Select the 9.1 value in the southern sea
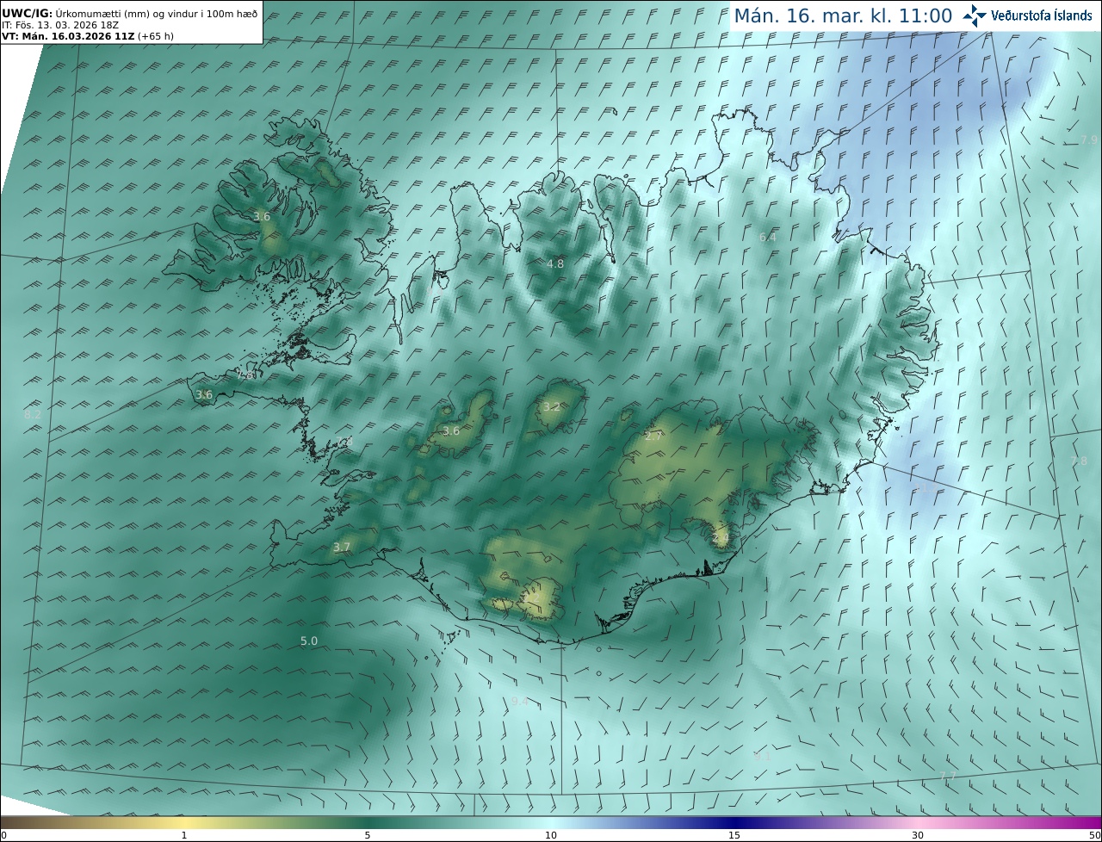Image resolution: width=1102 pixels, height=842 pixels. (x=761, y=756)
